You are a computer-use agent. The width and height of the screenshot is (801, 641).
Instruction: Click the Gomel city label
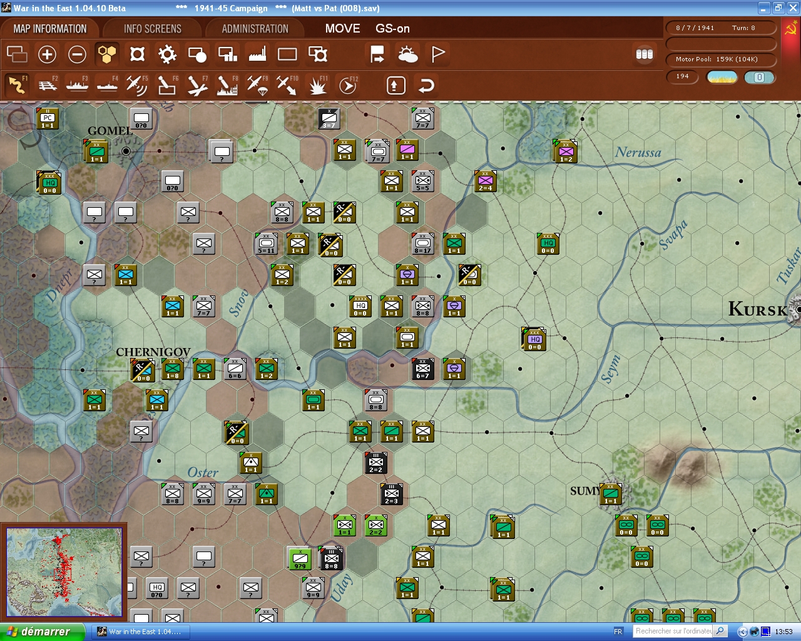coord(110,131)
